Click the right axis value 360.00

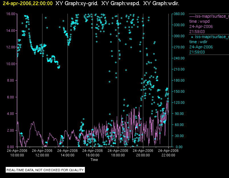pos(179,14)
